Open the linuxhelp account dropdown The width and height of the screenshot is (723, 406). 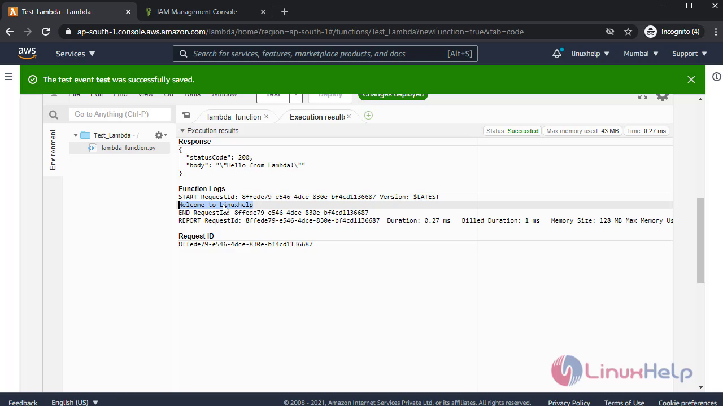coord(590,54)
